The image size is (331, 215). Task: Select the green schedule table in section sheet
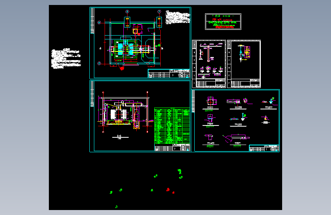point(172,126)
